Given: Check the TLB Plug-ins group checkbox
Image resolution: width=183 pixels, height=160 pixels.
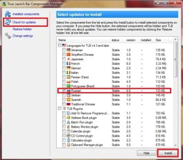Looking at the screenshot, I should pos(60,108).
